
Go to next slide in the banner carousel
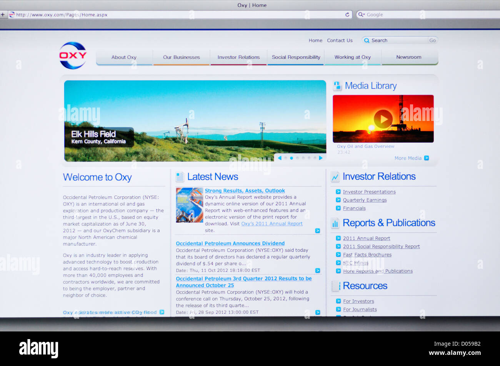point(321,158)
